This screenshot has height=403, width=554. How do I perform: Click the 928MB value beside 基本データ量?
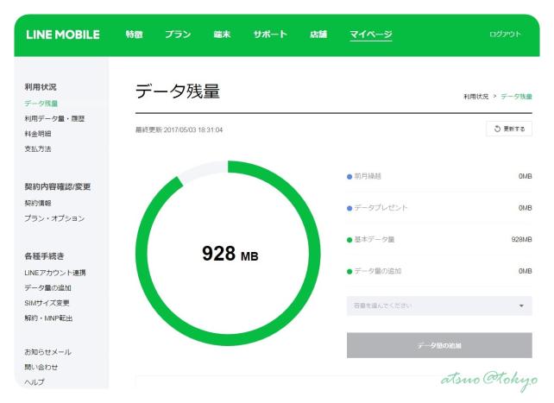click(521, 239)
